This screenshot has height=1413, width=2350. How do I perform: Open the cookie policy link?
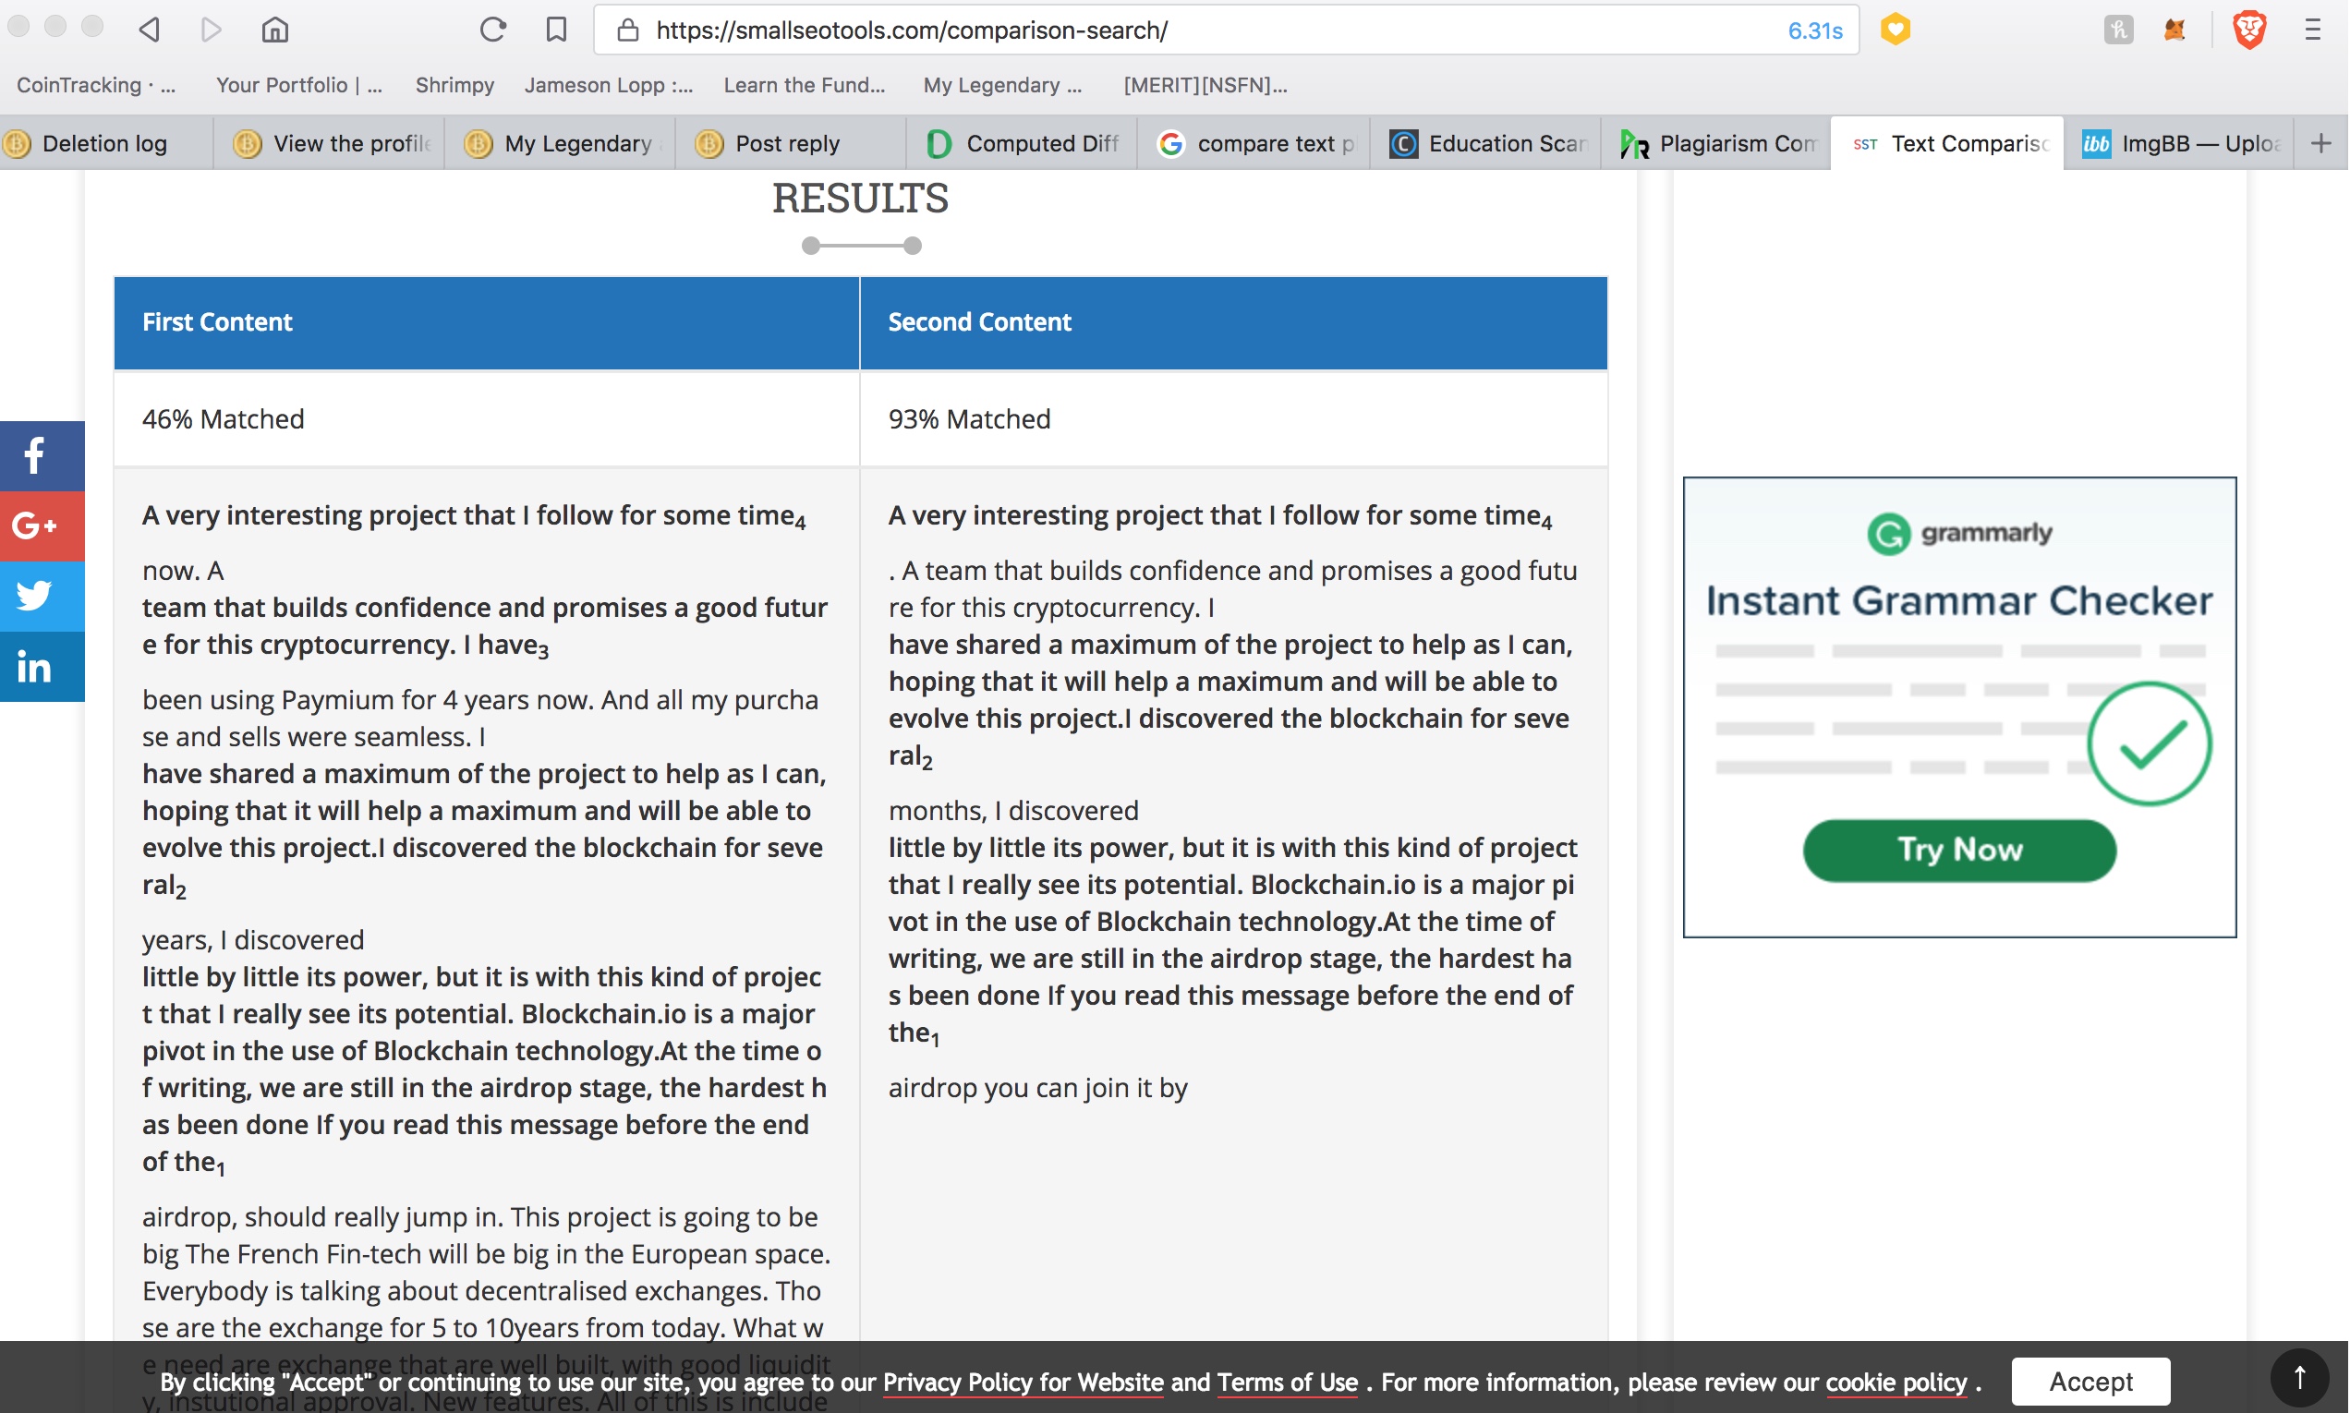(x=1896, y=1383)
